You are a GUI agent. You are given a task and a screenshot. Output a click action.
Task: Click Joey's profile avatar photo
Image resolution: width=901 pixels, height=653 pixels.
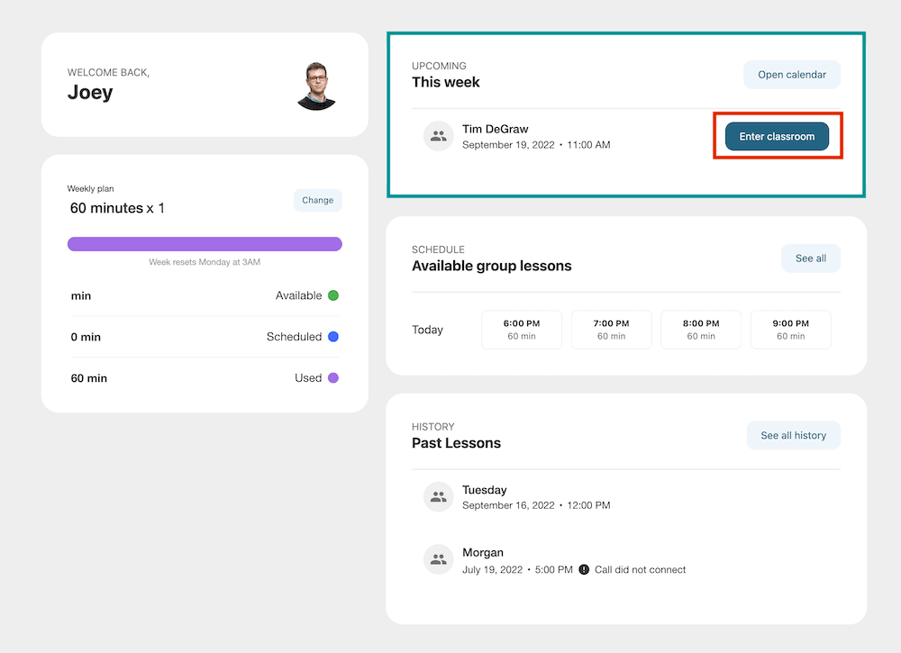click(x=316, y=86)
